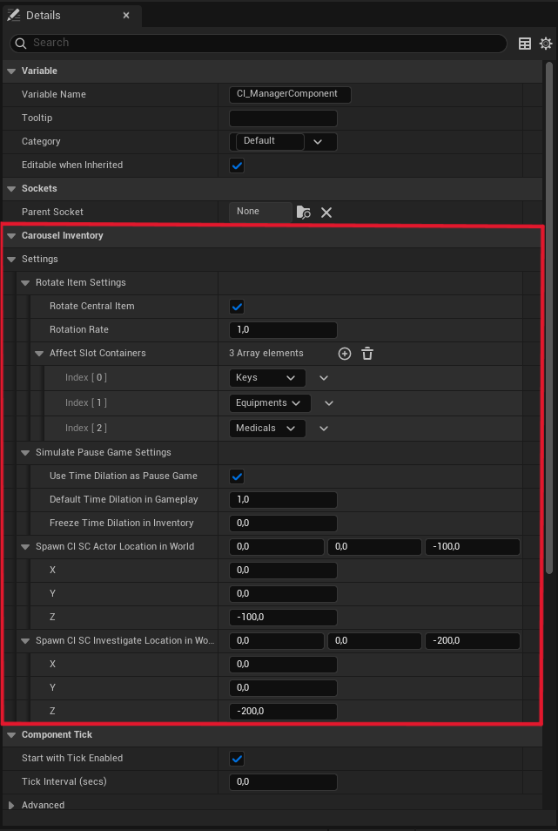Viewport: 558px width, 831px height.
Task: Collapse Spawn CI SC Investigate Location row
Action: [25, 641]
